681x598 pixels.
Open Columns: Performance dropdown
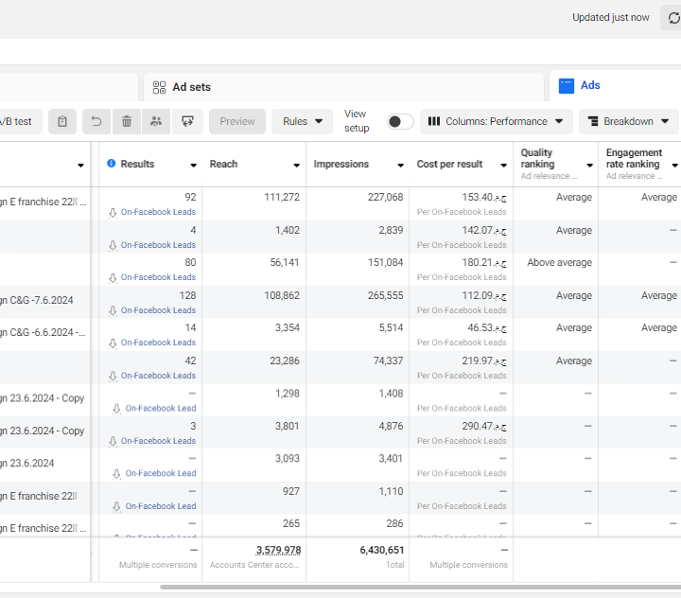496,121
